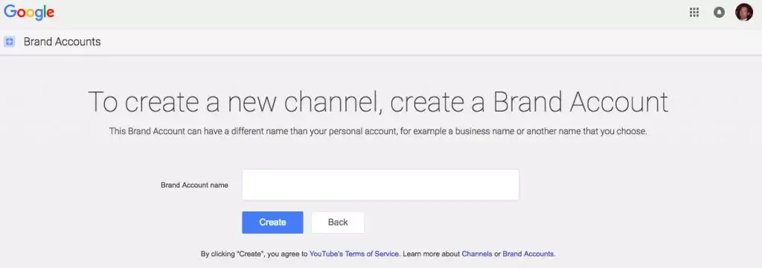
Task: Focus the Brand Account name field
Action: point(380,185)
